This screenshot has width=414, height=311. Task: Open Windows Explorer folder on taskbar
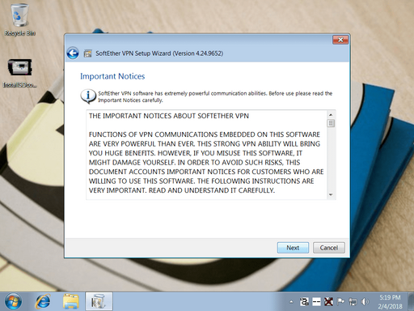(71, 301)
